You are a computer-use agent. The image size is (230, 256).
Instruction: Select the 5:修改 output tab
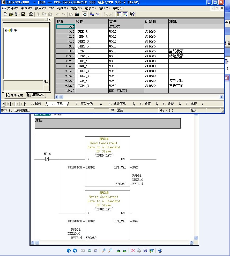coord(145,104)
